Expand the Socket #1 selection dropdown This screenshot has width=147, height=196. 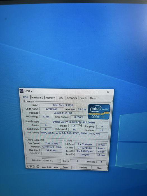[59, 161]
